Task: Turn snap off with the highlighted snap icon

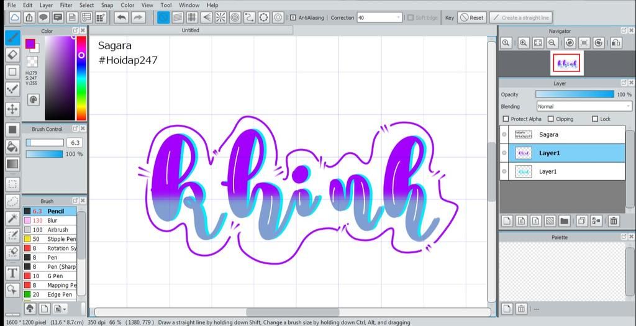Action: [x=163, y=17]
